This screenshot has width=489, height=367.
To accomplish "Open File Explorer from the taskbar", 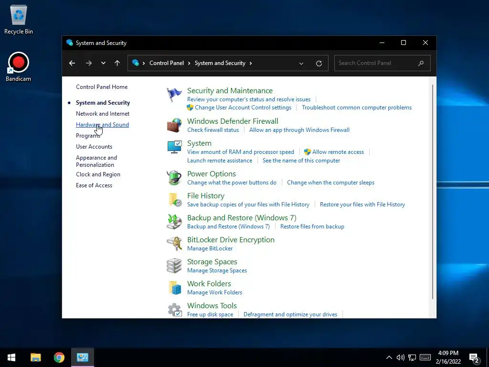I will (x=35, y=357).
